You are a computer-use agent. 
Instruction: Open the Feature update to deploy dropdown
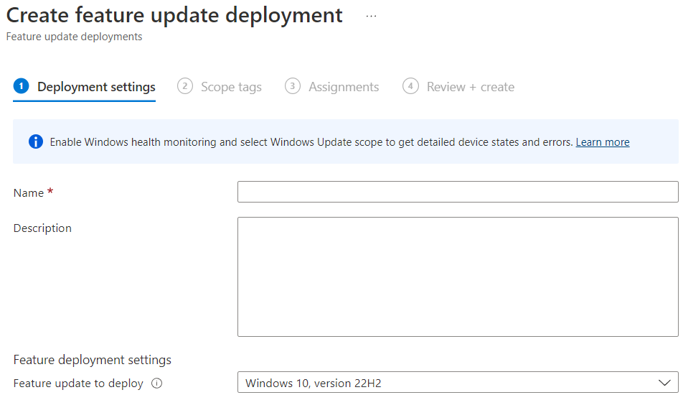458,383
